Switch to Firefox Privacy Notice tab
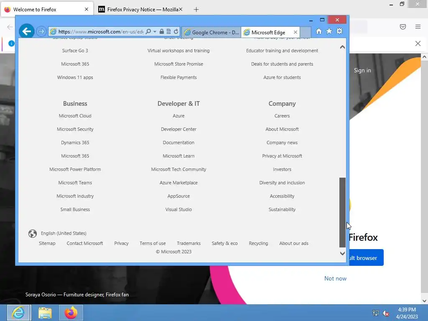Screen dimensions: 428x321 [140, 10]
